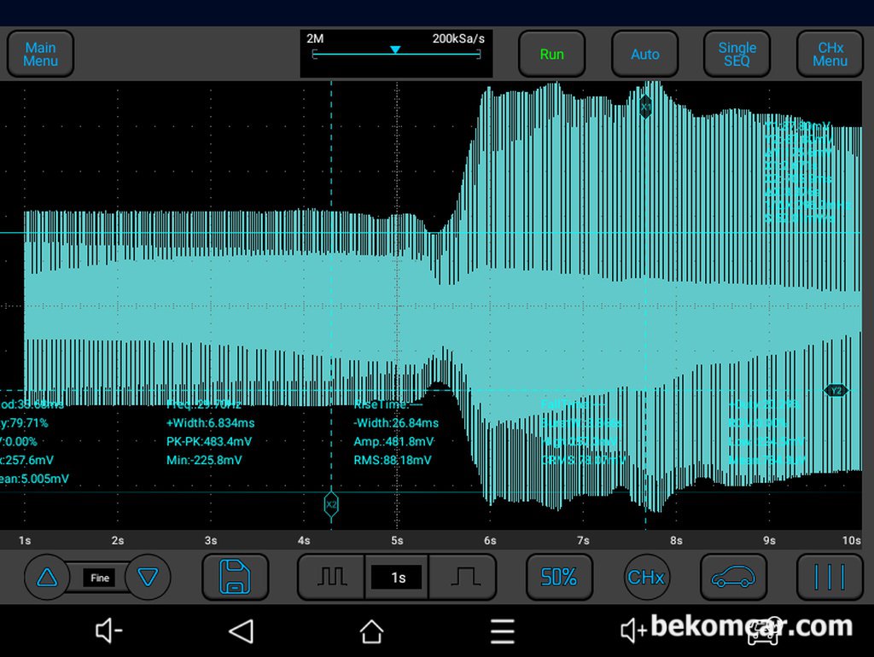874x657 pixels.
Task: Start Auto setup
Action: 645,54
